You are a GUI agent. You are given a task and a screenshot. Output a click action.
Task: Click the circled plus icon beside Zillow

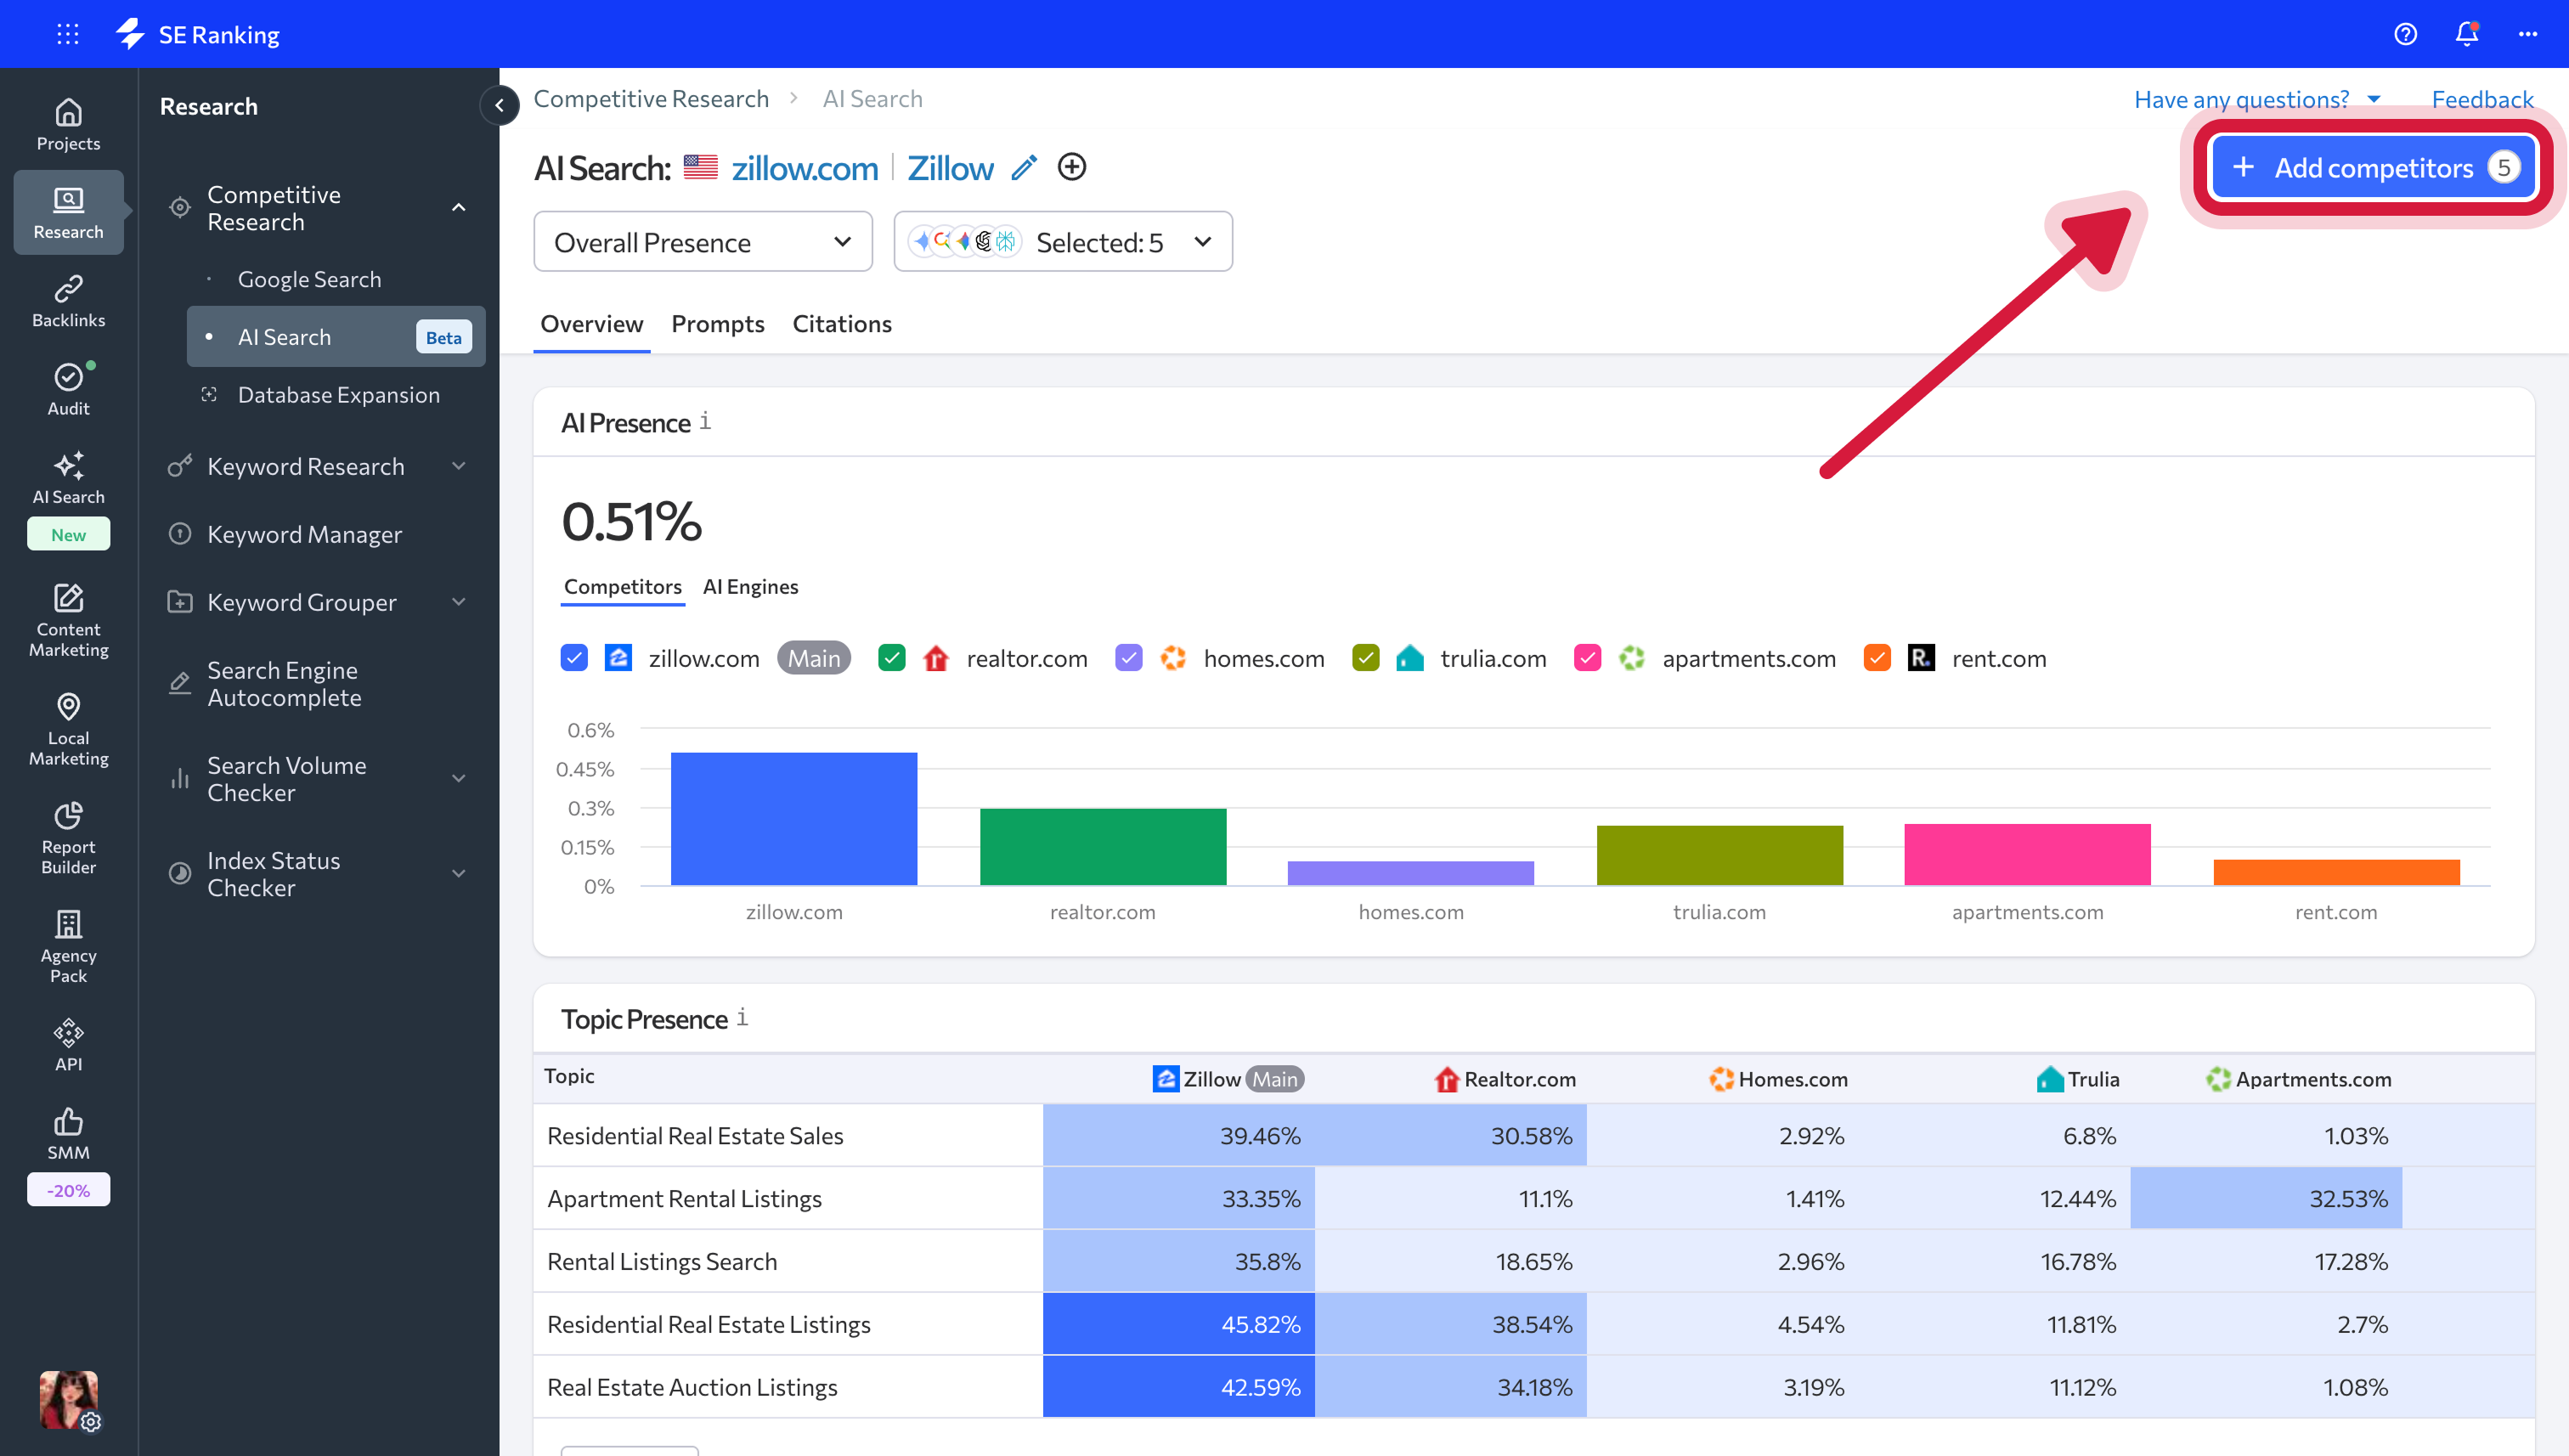click(1071, 167)
